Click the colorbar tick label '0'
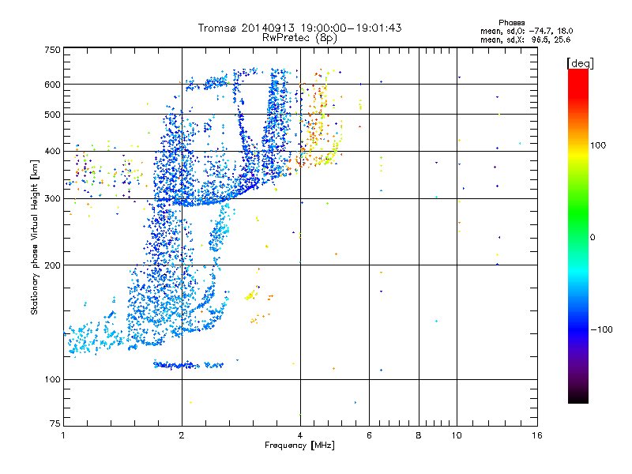The width and height of the screenshot is (632, 474). [x=592, y=237]
